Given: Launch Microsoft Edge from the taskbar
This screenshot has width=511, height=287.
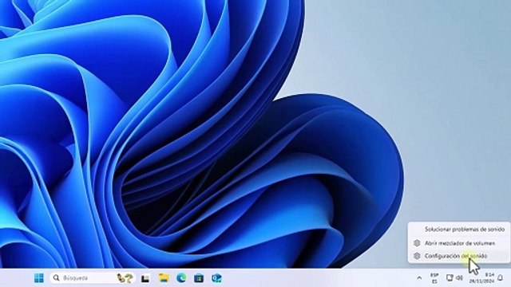Looking at the screenshot, I should [181, 278].
